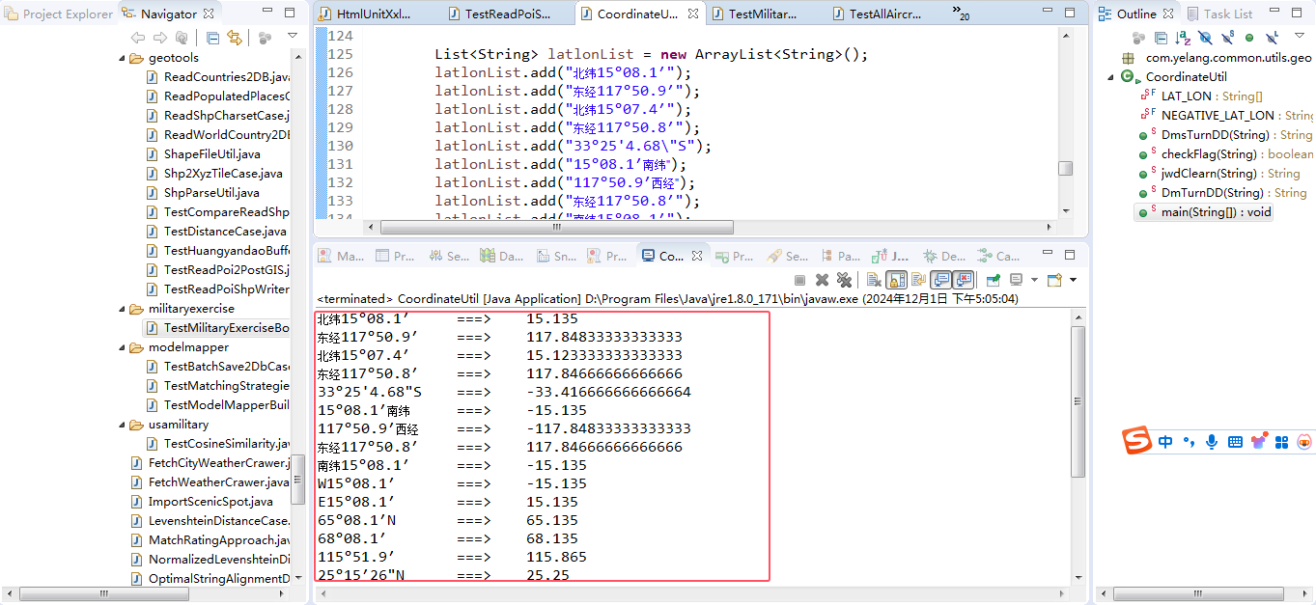Viewport: 1316px width, 605px height.
Task: Click the Navigator Up one level icon
Action: [x=182, y=38]
